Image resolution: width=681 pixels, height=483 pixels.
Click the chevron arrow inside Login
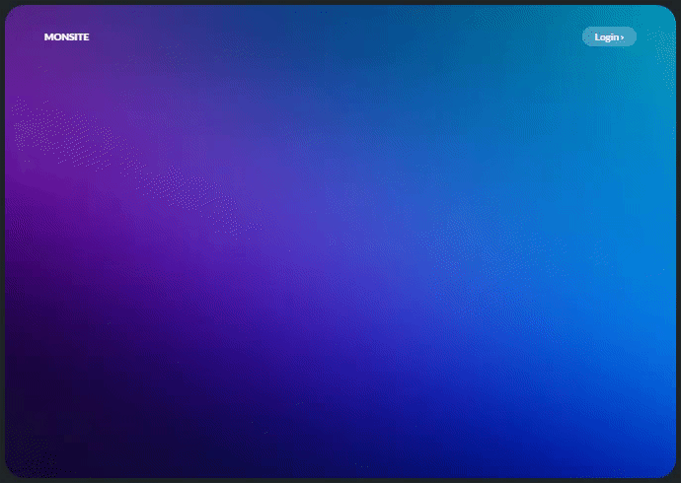point(623,37)
